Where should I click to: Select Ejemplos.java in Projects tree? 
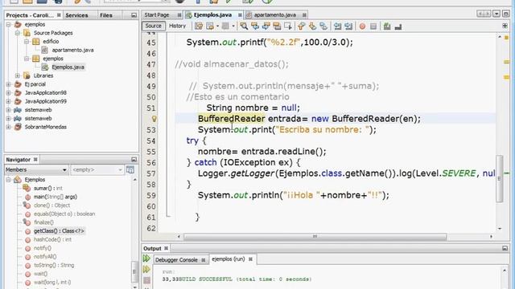(x=68, y=67)
